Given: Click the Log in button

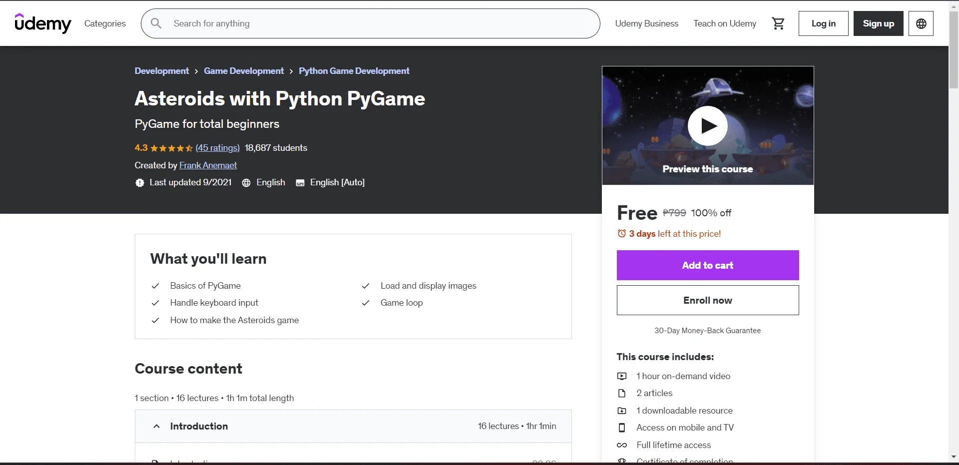Looking at the screenshot, I should pos(823,23).
